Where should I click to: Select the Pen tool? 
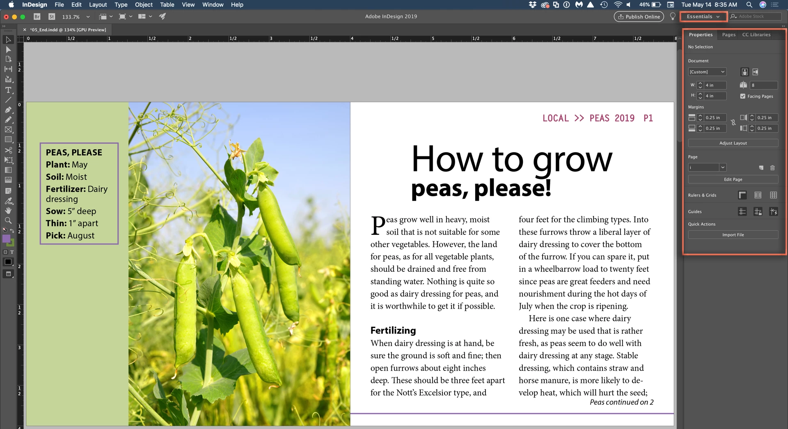(x=8, y=110)
